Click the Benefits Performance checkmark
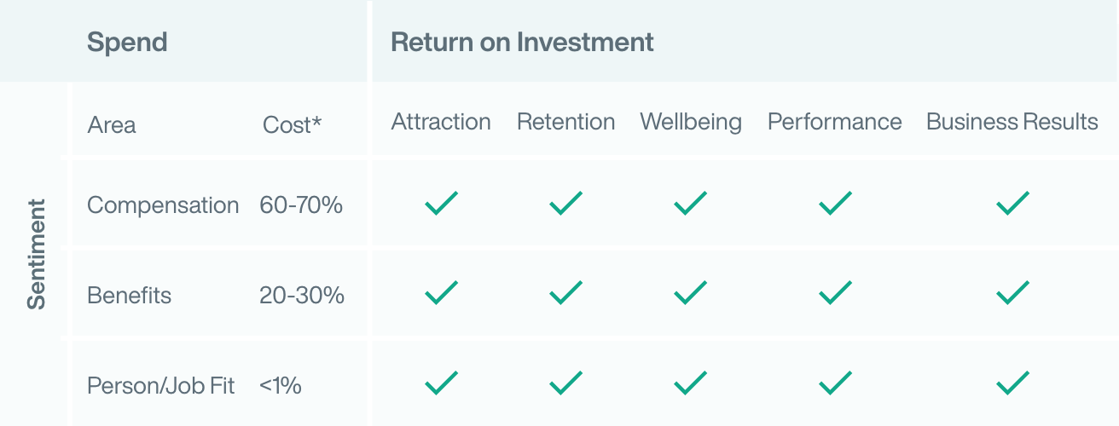The image size is (1119, 426). pyautogui.click(x=835, y=294)
